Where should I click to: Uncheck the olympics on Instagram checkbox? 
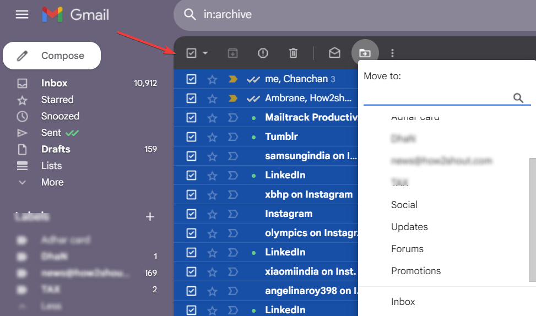click(x=191, y=233)
